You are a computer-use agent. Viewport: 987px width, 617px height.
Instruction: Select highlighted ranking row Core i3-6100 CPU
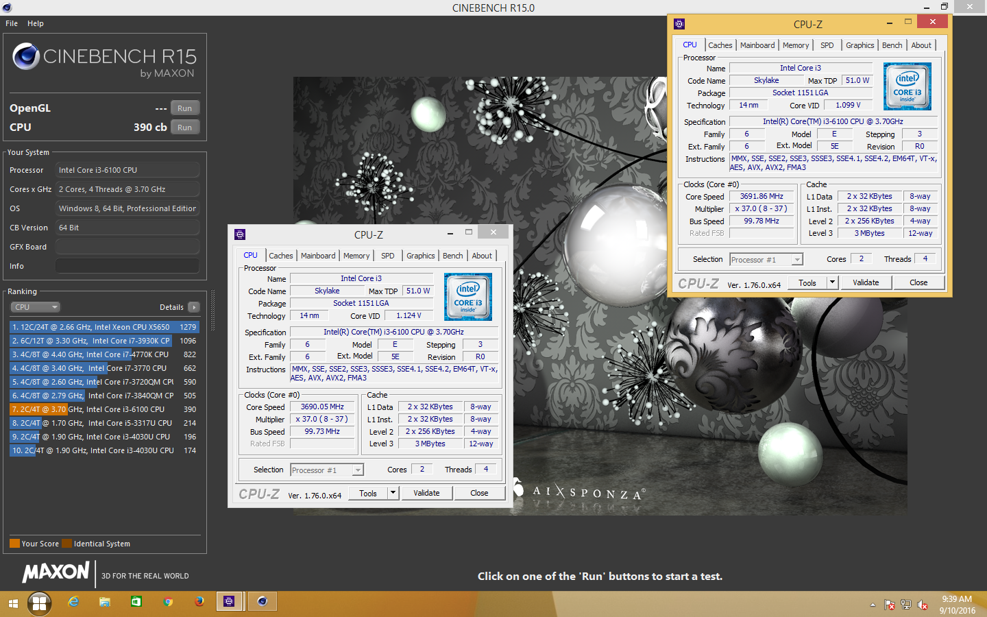104,409
